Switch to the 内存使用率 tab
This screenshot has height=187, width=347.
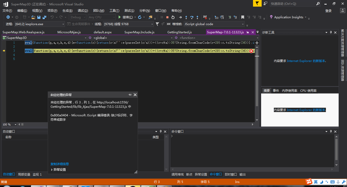(x=290, y=91)
